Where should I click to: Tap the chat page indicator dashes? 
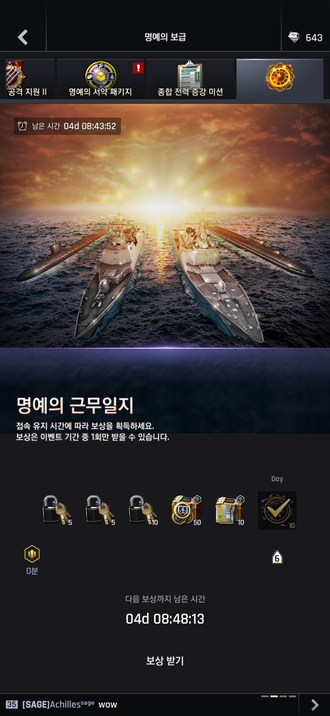point(278,696)
